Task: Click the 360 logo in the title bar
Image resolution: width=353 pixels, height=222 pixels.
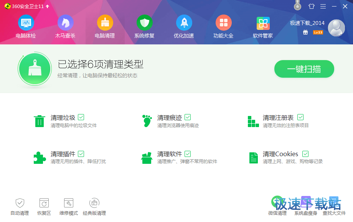Action: (x=7, y=6)
